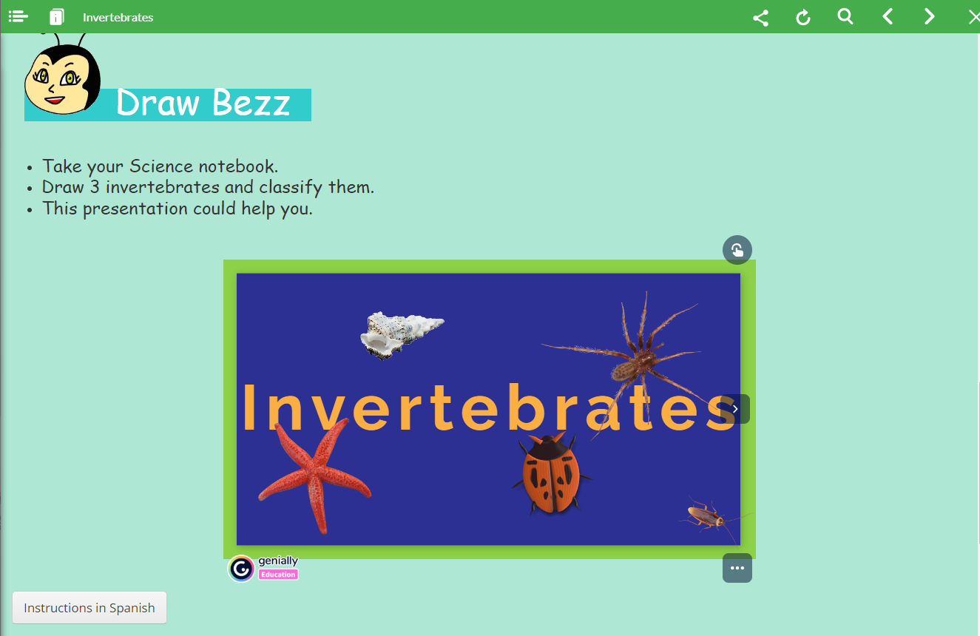Screen dimensions: 980x636
Task: Close the Invertebrates activity
Action: pyautogui.click(x=973, y=17)
